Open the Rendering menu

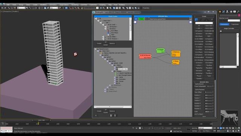(x=75, y=5)
